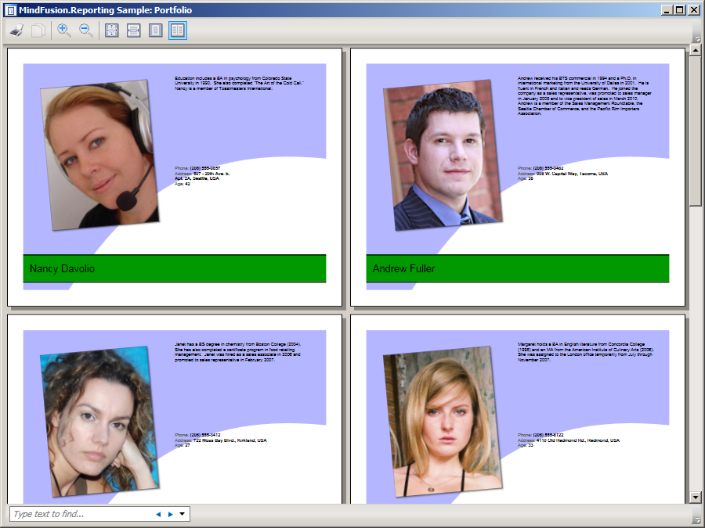
Task: Click the Copy pages icon
Action: pos(38,31)
